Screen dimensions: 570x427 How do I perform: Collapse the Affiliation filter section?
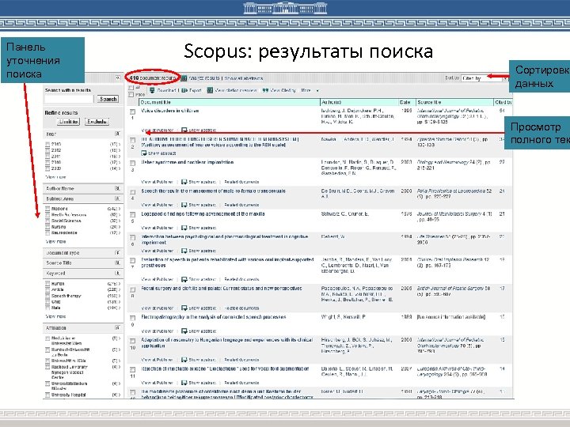117,328
